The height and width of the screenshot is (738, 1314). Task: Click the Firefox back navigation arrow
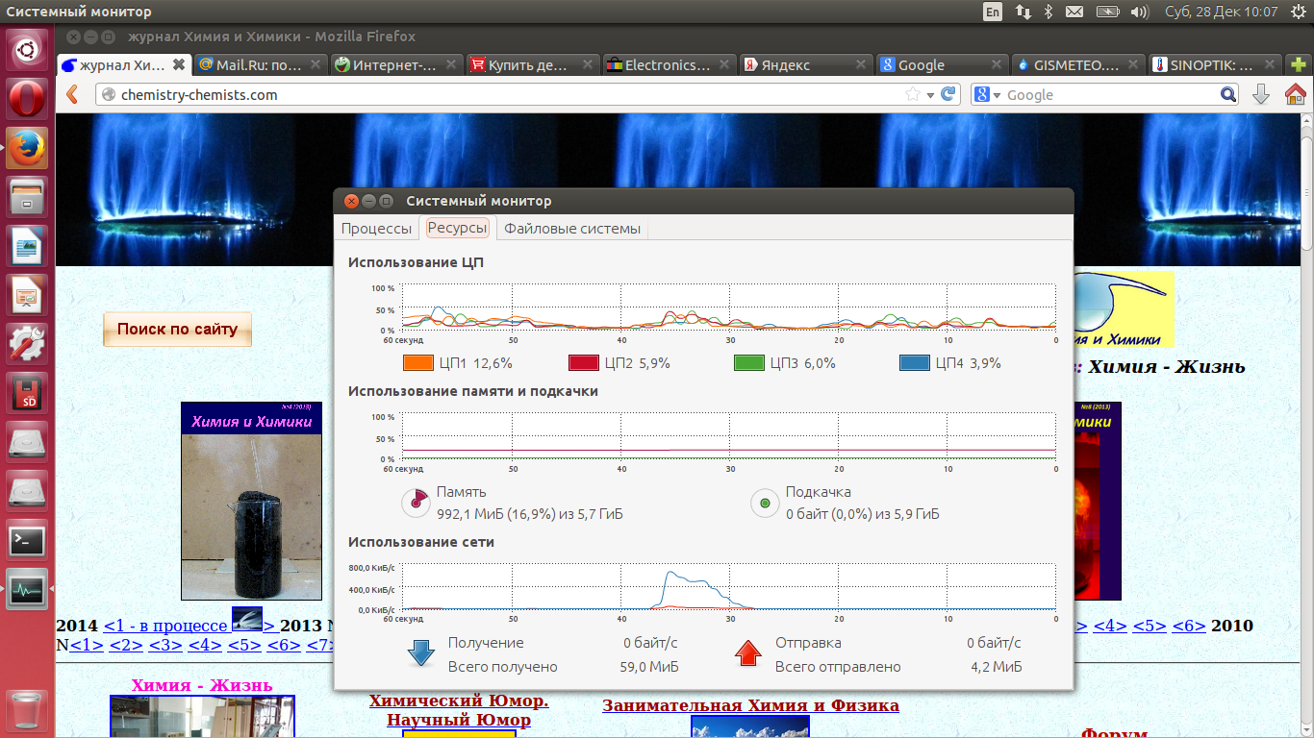72,94
